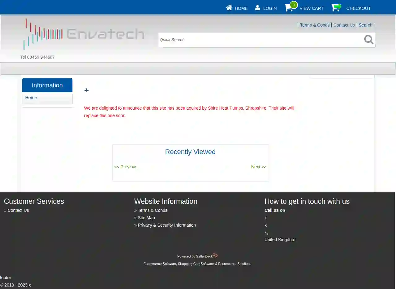Open footer Terms & Conds link
396x289 pixels.
[153, 210]
